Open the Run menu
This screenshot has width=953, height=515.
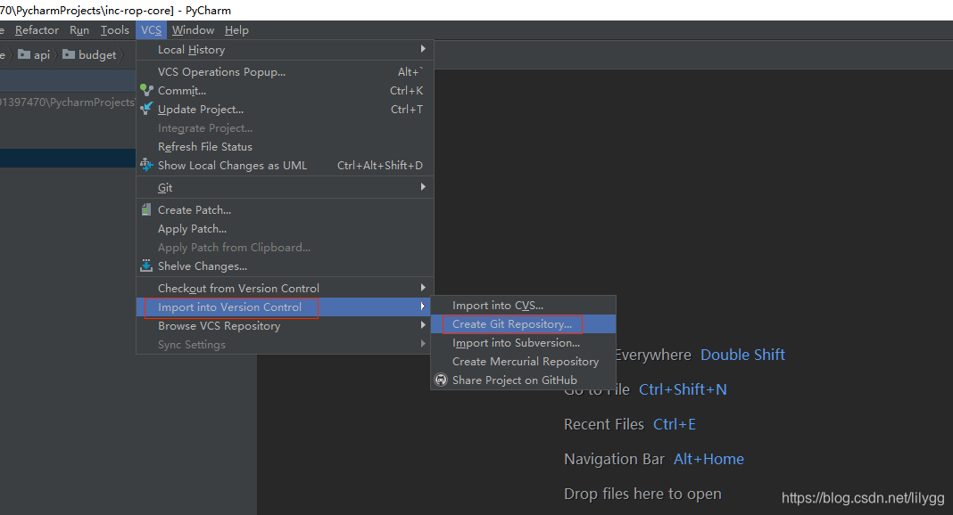[79, 29]
